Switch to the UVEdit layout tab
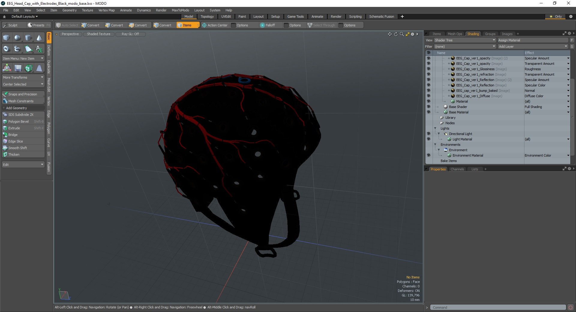576x312 pixels. coord(226,16)
